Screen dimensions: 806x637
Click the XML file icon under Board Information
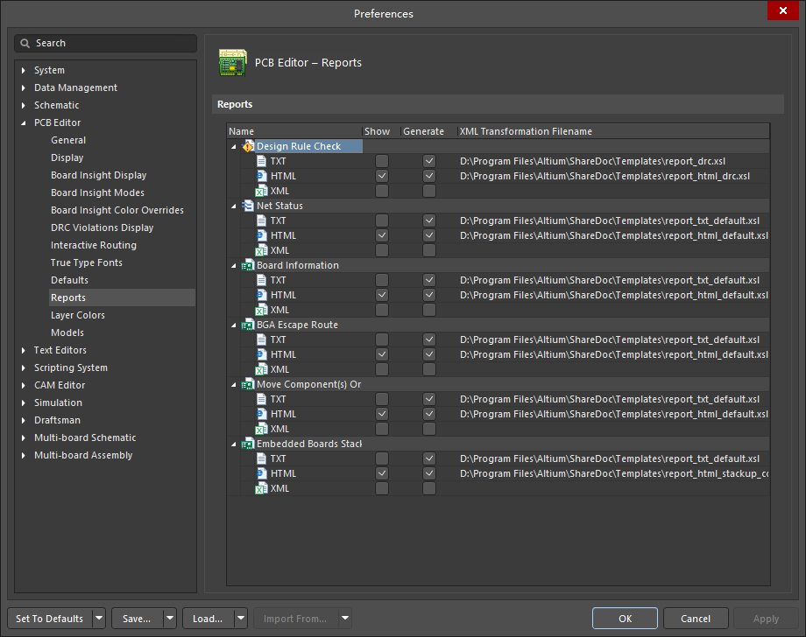click(x=262, y=310)
